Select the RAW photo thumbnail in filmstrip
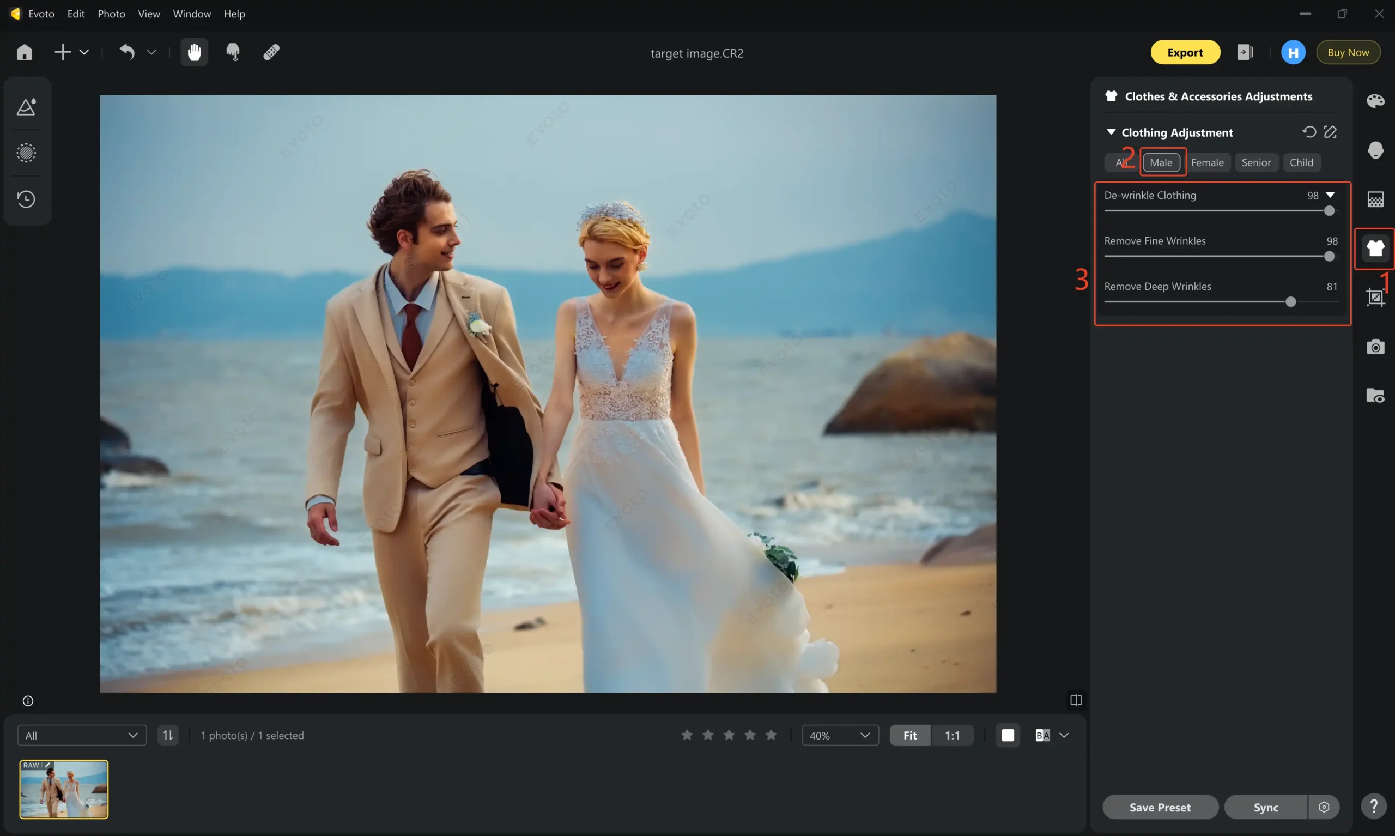Screen dimensions: 1395x836 [64, 789]
